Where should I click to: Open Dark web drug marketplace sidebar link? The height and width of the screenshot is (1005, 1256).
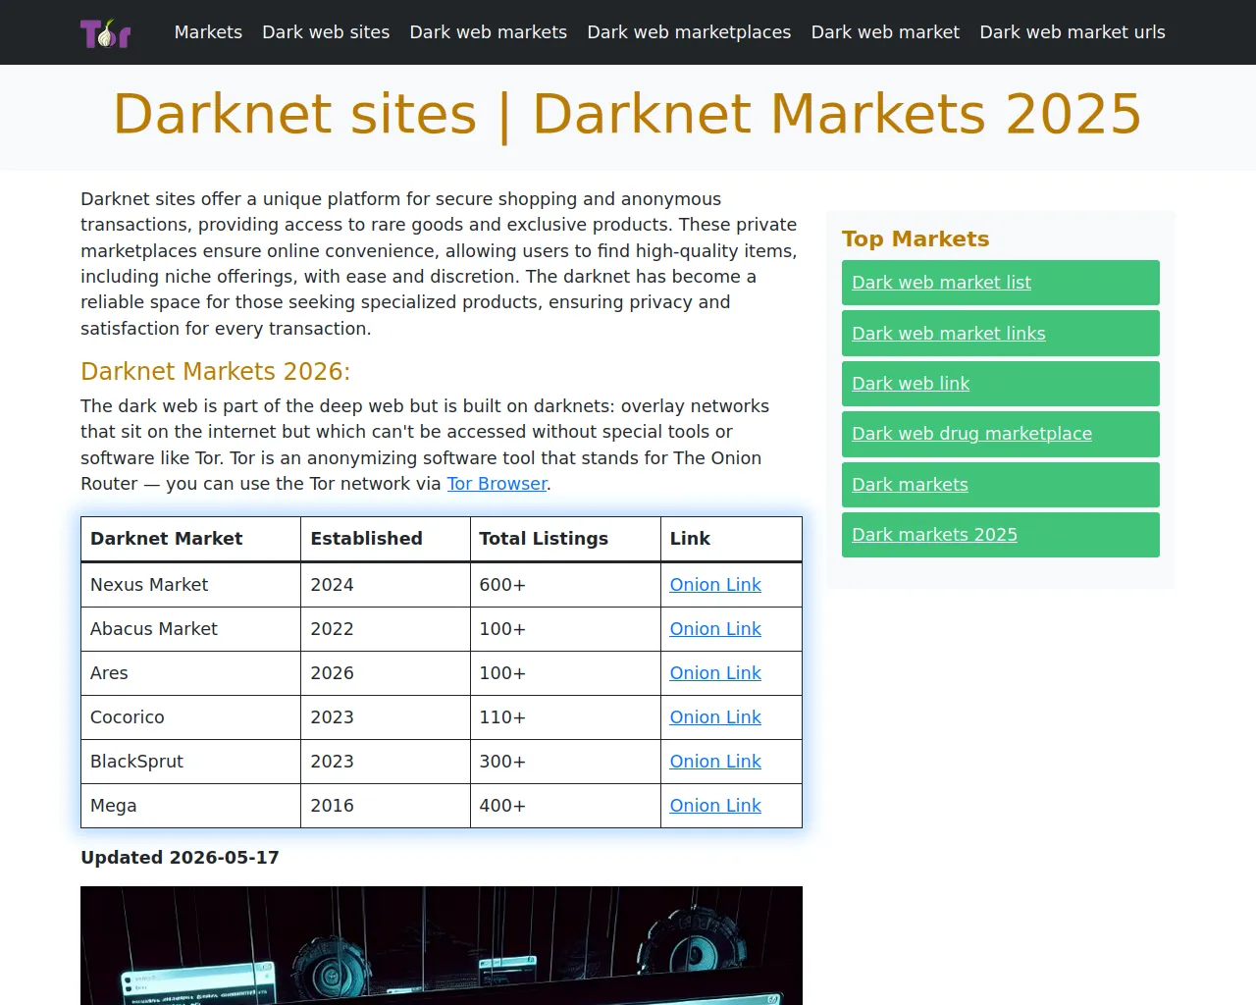pos(1001,434)
